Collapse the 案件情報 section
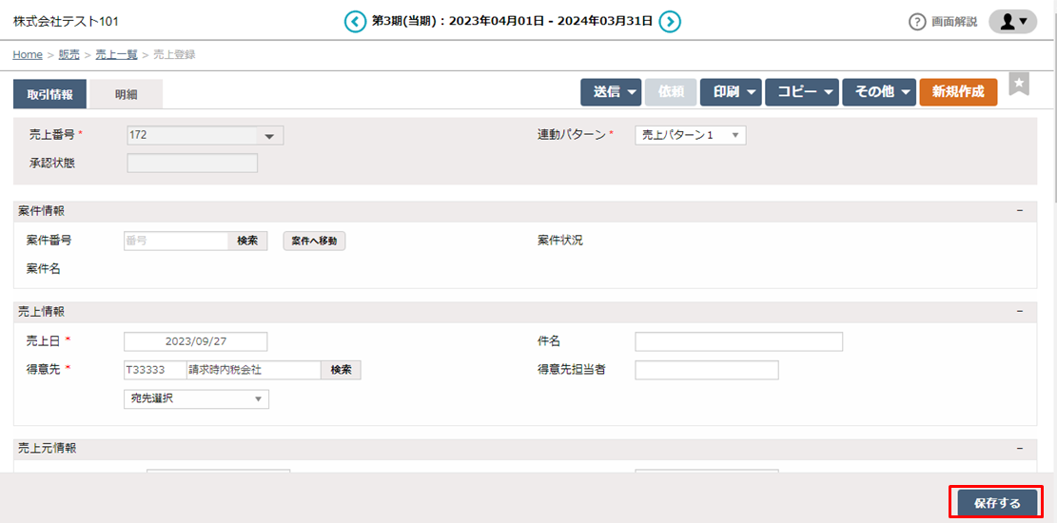The width and height of the screenshot is (1057, 523). pos(1019,210)
